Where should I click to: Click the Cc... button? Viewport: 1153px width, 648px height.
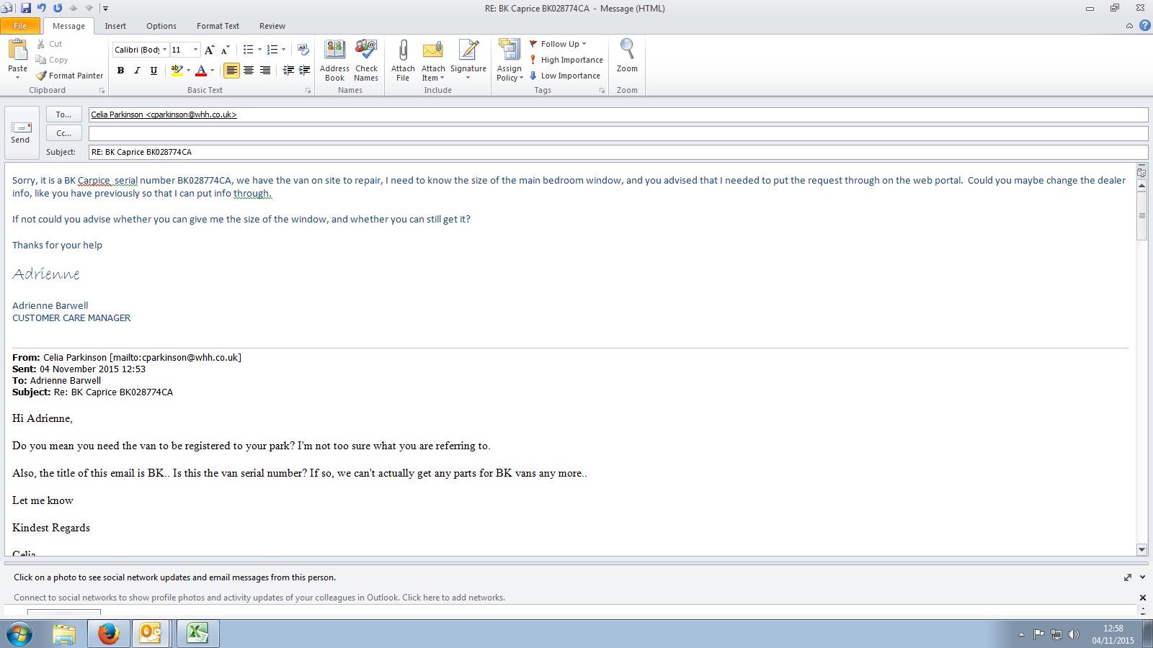click(x=63, y=133)
